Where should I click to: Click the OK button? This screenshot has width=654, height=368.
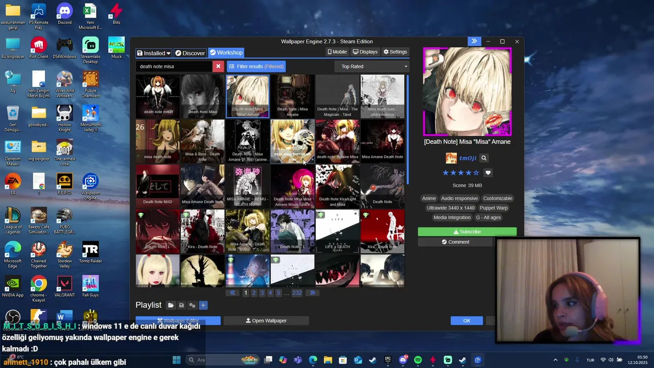pyautogui.click(x=466, y=320)
